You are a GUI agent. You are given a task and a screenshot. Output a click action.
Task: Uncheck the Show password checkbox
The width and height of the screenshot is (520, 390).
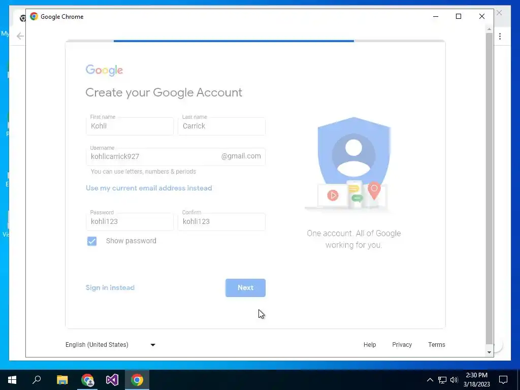92,241
